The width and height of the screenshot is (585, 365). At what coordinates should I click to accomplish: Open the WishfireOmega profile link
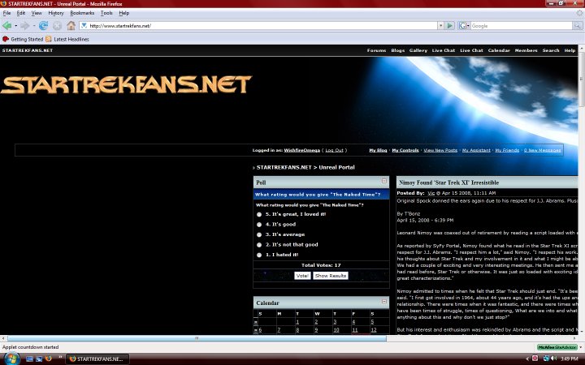[x=301, y=150]
